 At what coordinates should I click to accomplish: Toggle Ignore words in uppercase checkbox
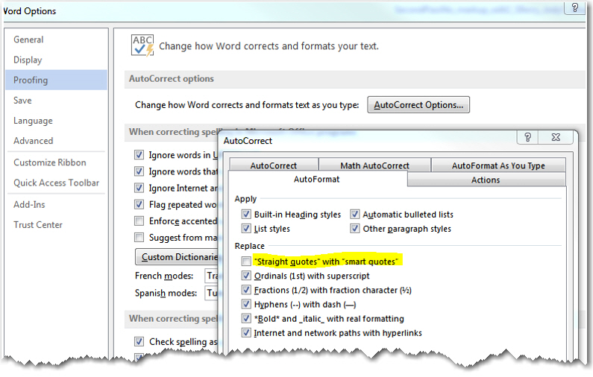[139, 155]
